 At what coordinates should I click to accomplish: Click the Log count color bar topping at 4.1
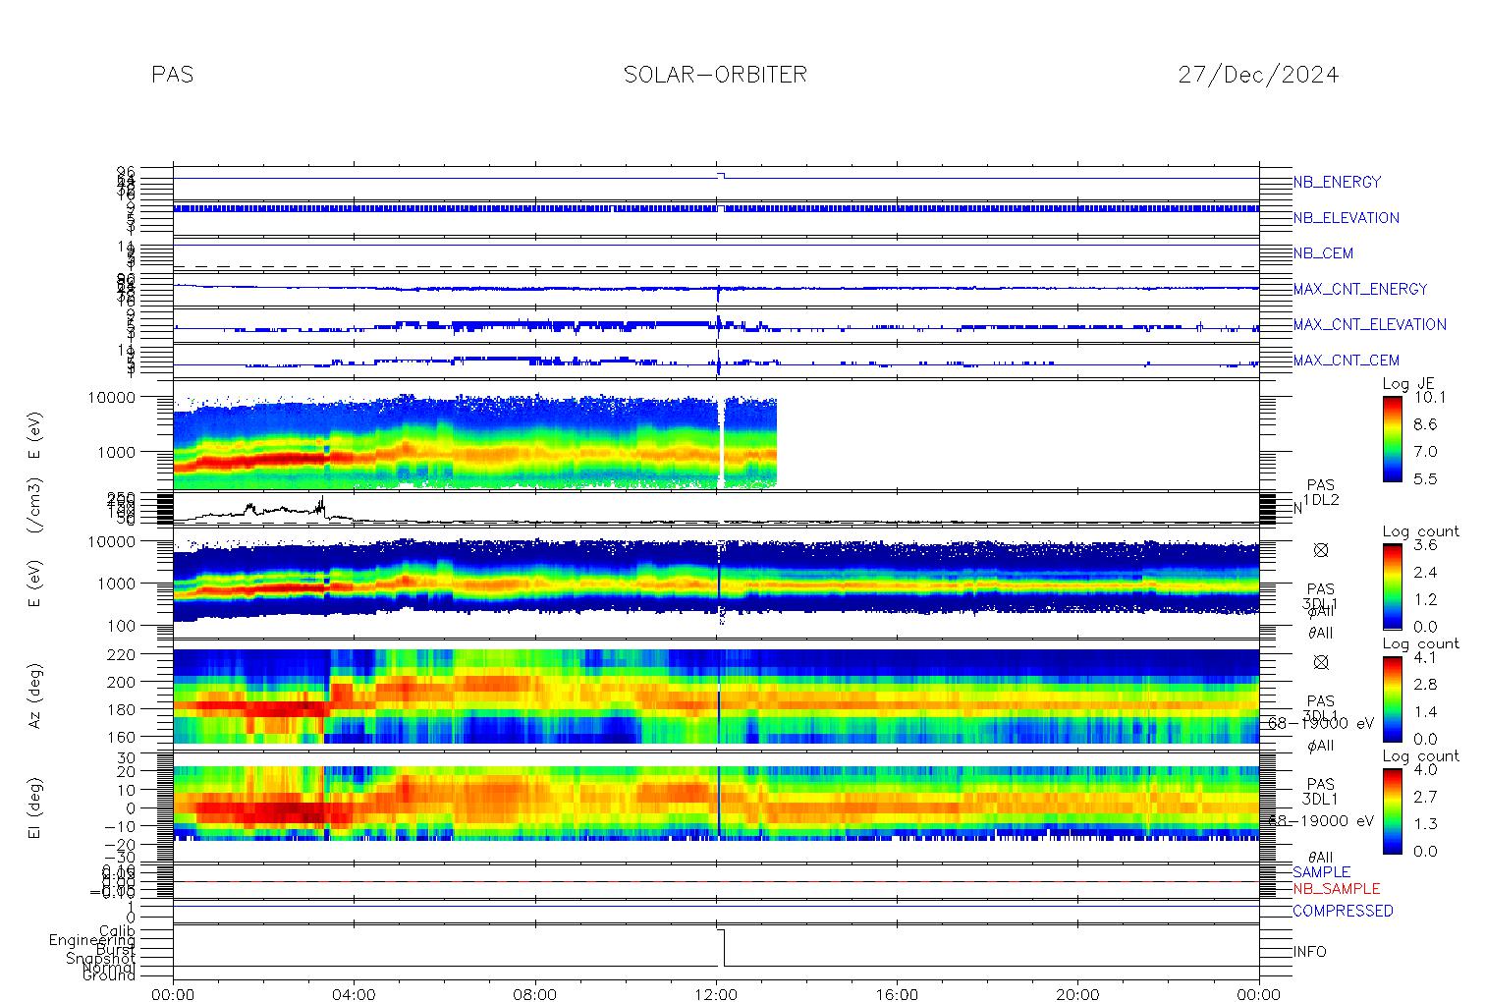(x=1392, y=698)
